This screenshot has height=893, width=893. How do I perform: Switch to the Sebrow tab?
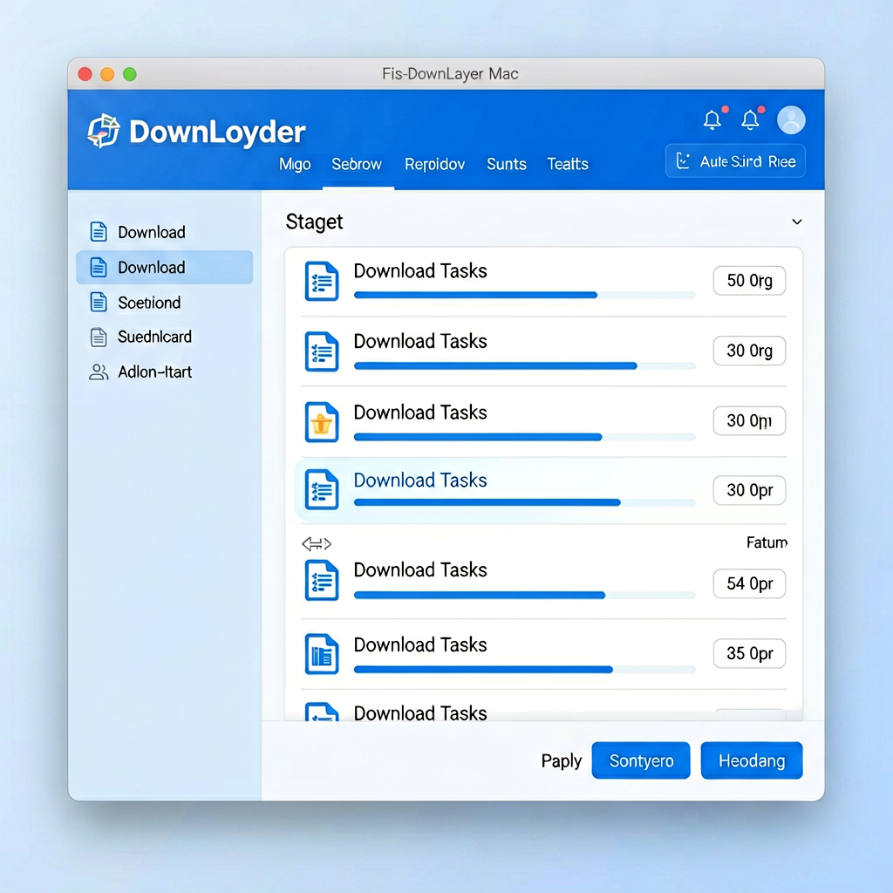coord(357,165)
